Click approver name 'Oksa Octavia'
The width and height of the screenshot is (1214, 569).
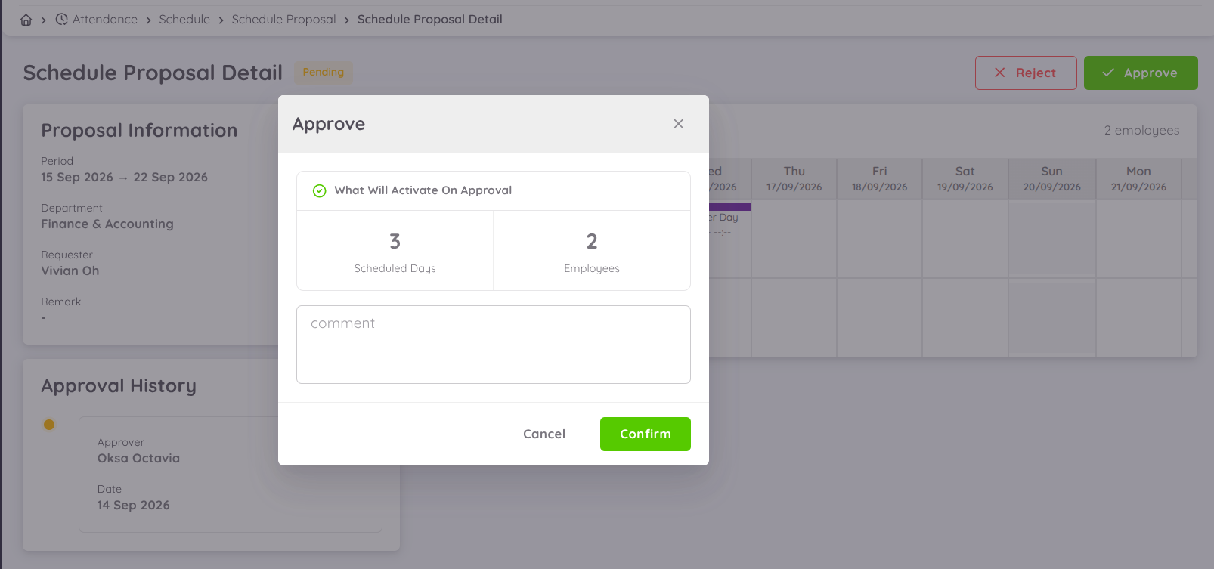tap(138, 459)
